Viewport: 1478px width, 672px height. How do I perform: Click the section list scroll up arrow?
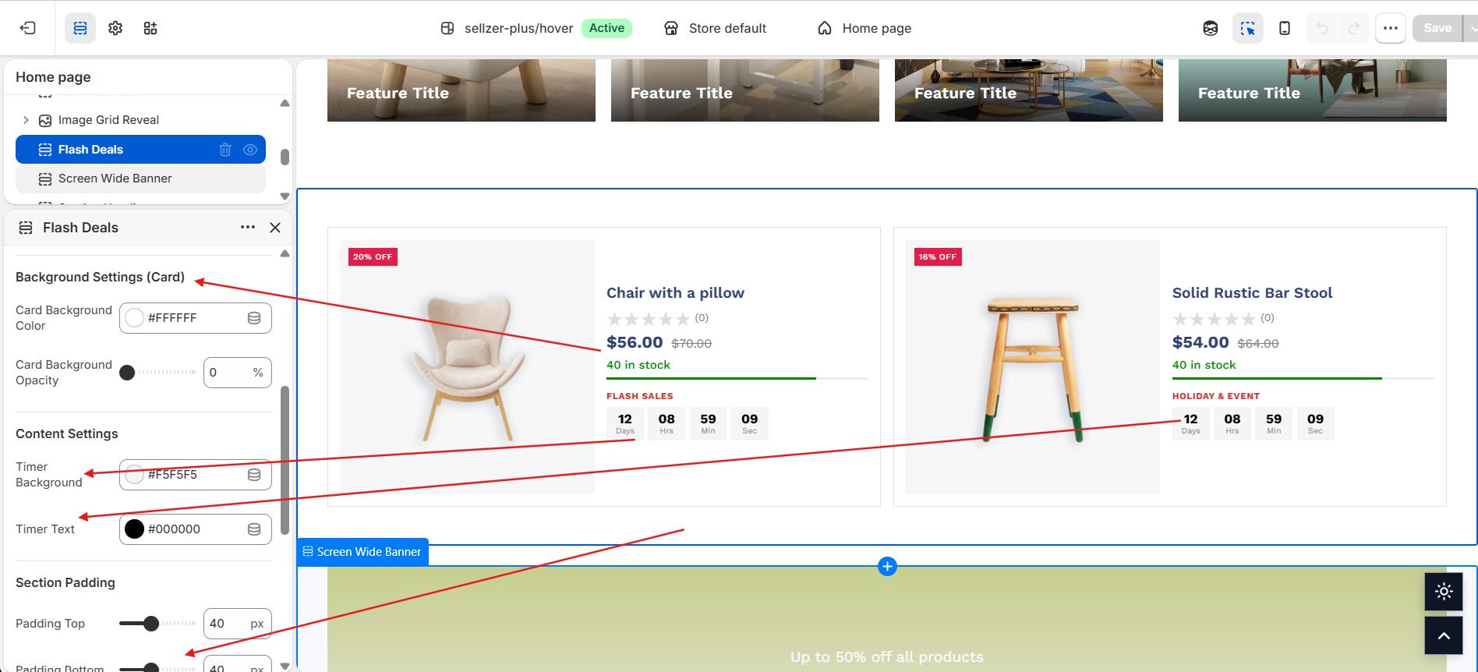coord(285,103)
